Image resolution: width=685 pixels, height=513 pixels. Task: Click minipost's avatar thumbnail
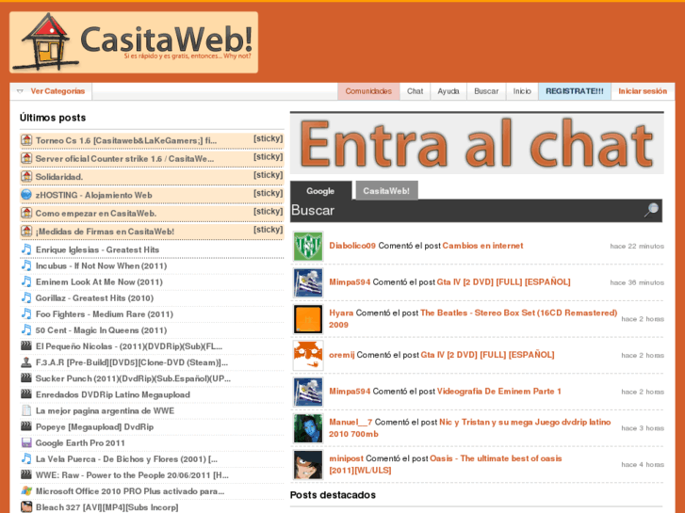308,465
